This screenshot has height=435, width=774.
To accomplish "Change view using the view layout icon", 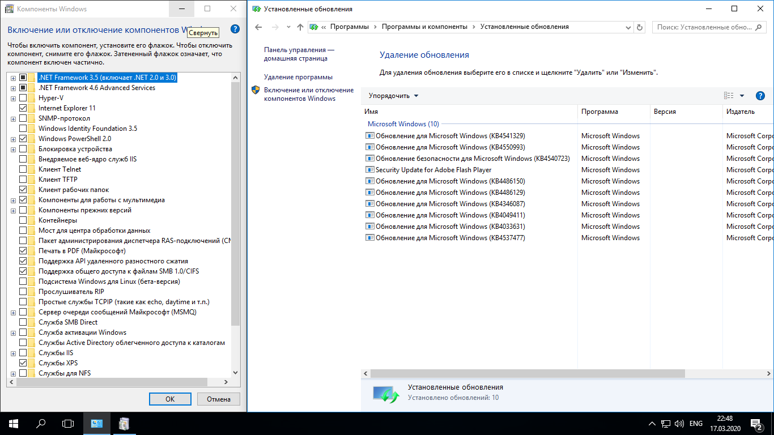I will click(x=729, y=96).
